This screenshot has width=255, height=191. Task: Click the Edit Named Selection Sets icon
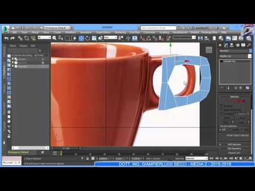[x=168, y=38]
